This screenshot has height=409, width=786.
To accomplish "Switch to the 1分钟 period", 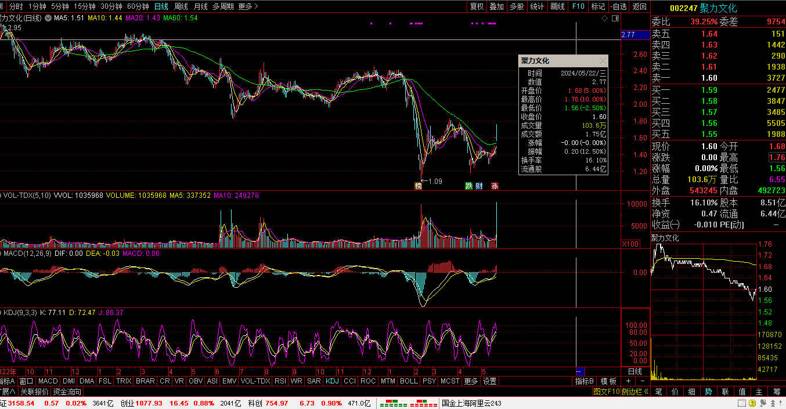I will 37,6.
